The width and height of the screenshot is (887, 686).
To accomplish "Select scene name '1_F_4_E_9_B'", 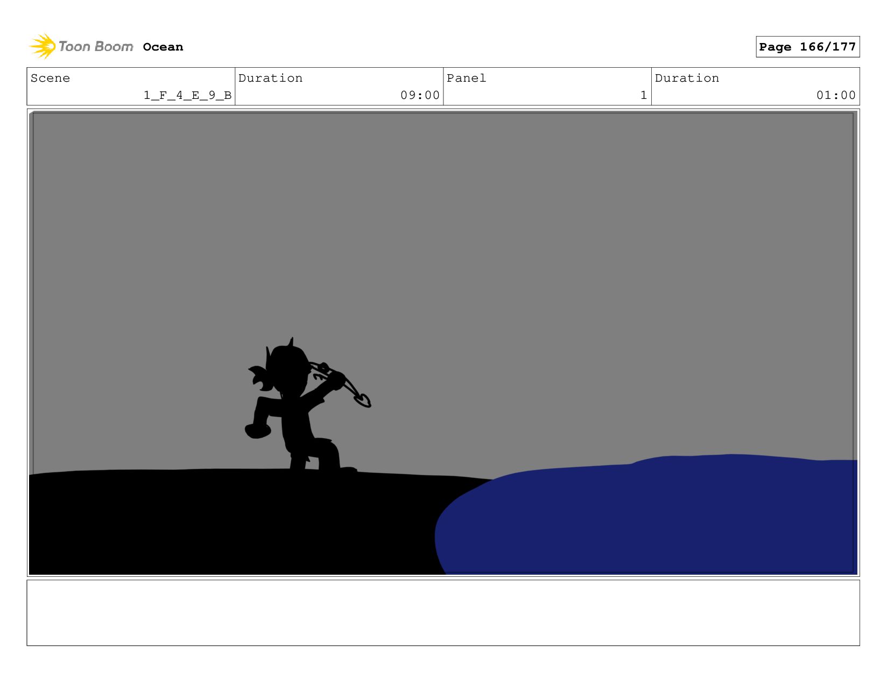I will coord(187,95).
